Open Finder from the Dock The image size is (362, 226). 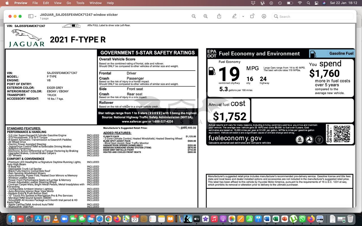(x=12, y=219)
